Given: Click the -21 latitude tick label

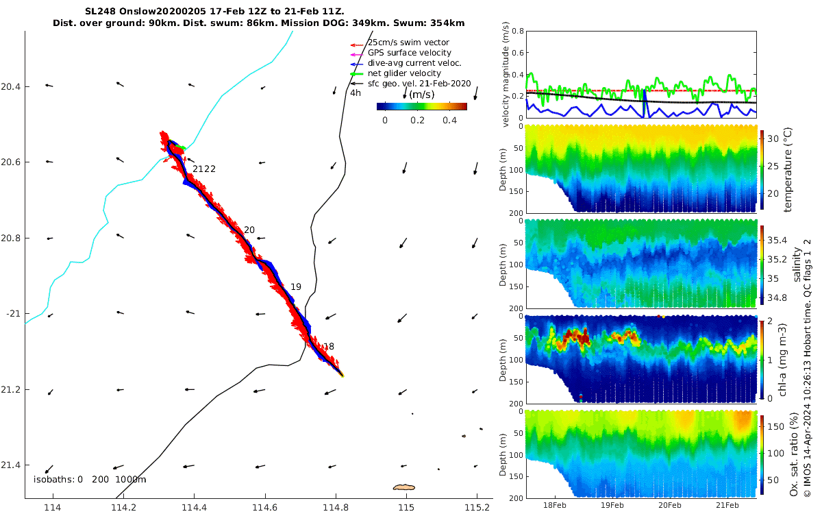Looking at the screenshot, I should pyautogui.click(x=13, y=314).
